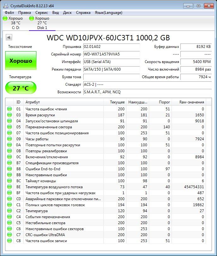This screenshot has height=256, width=217.
Task: Click the firmware field 02.01A02
Action: tap(112, 47)
